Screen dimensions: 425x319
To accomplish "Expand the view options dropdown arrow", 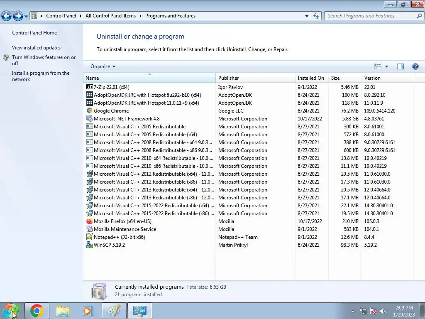I will 386,66.
